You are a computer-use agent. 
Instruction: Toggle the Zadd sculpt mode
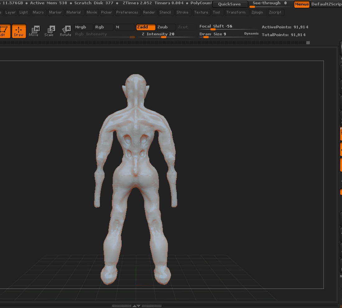point(146,27)
